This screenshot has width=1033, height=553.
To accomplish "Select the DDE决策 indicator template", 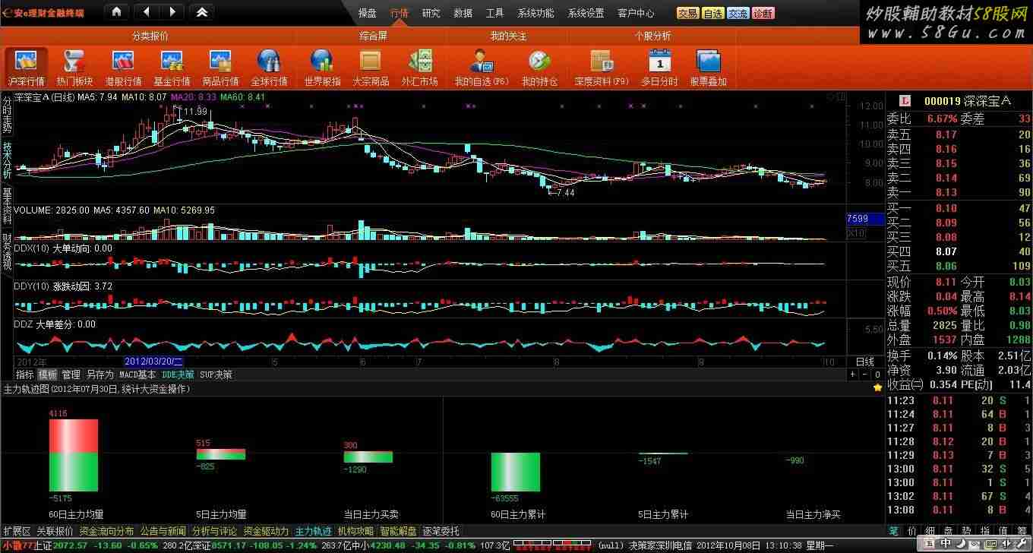I will [178, 374].
